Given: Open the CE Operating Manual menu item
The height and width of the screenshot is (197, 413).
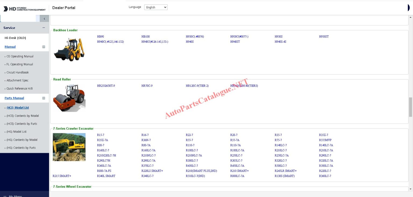Looking at the screenshot, I should point(20,56).
